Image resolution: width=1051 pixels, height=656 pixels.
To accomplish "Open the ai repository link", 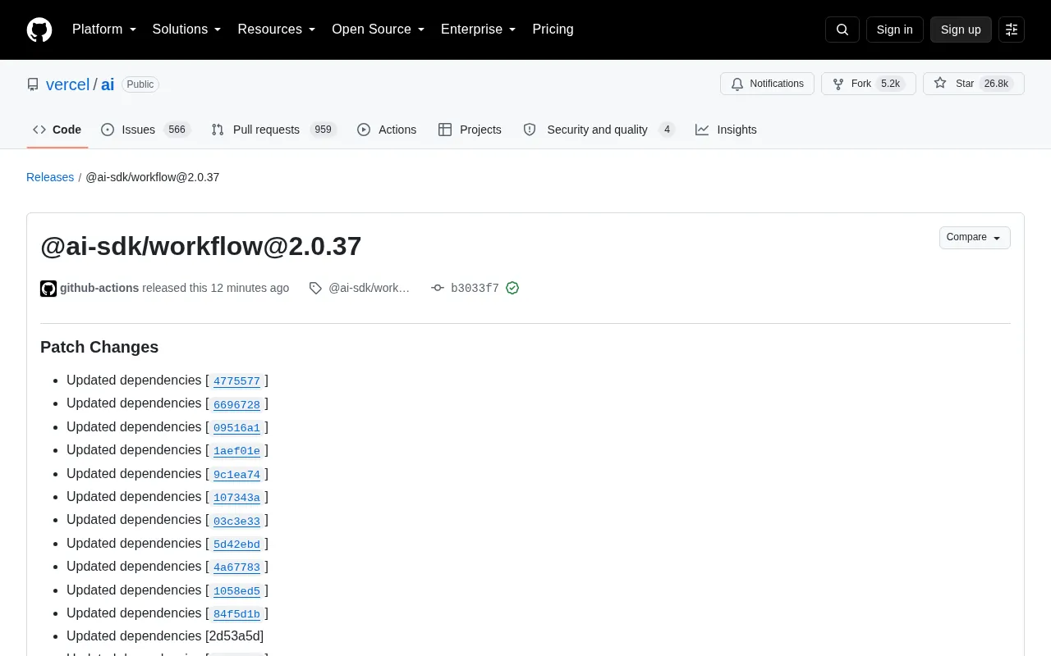I will (108, 84).
